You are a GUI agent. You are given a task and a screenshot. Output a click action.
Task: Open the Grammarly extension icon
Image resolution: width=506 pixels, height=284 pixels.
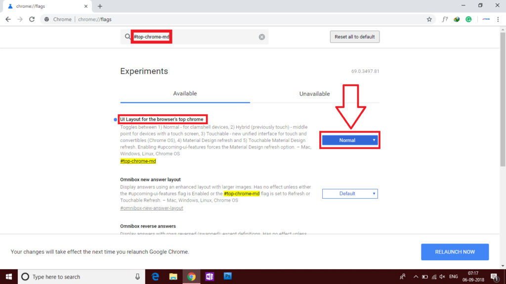[468, 19]
